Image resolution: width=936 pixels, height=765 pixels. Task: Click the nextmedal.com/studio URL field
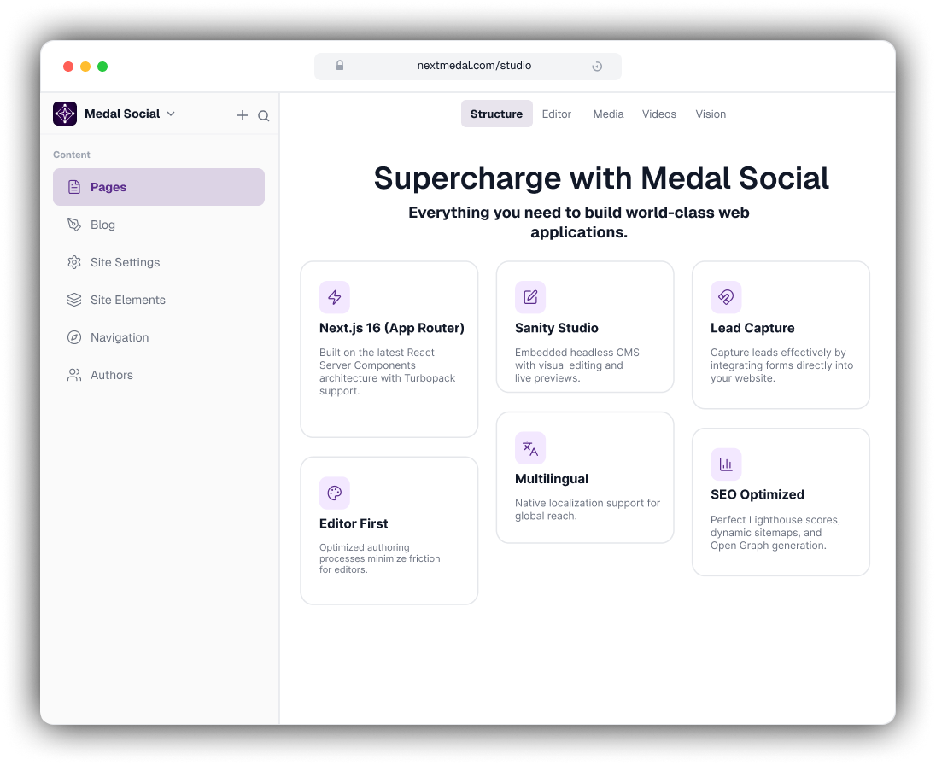coord(468,66)
